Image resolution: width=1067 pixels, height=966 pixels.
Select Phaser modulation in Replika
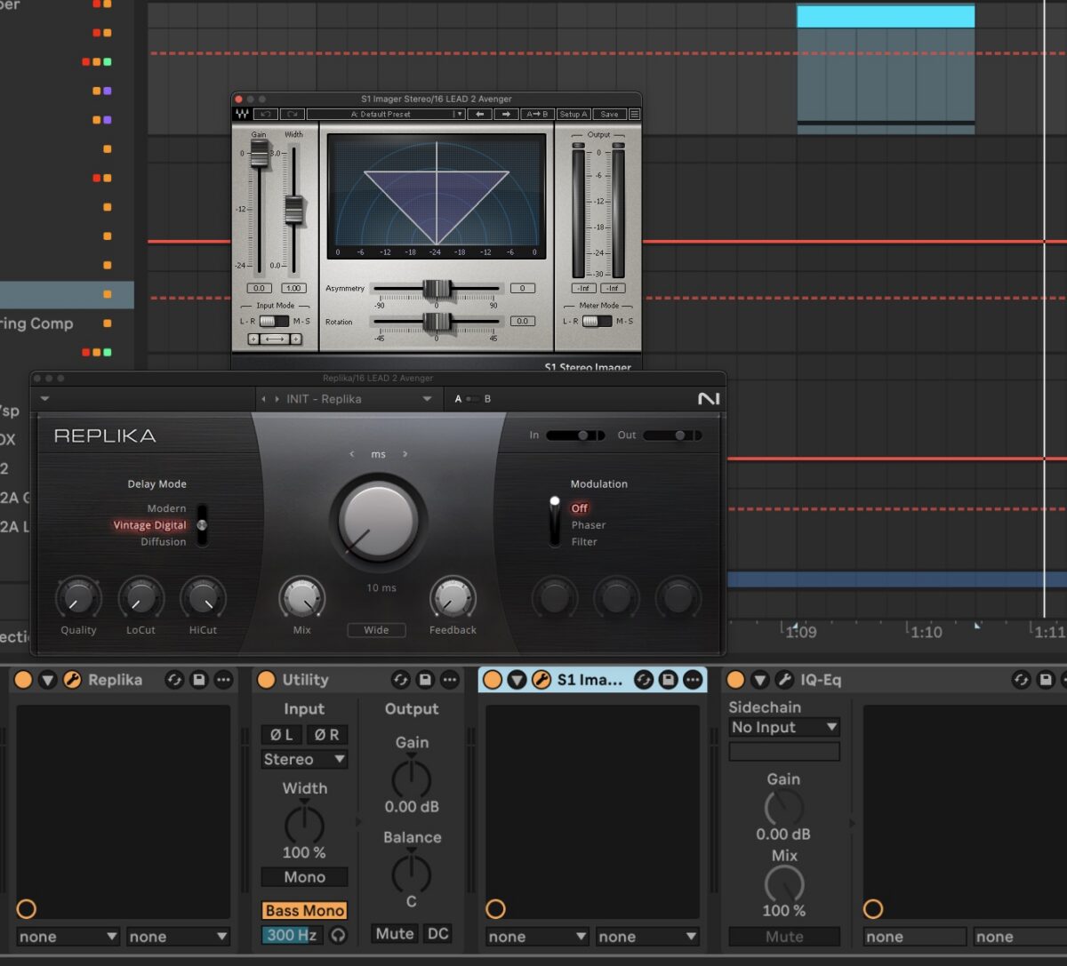[x=589, y=525]
